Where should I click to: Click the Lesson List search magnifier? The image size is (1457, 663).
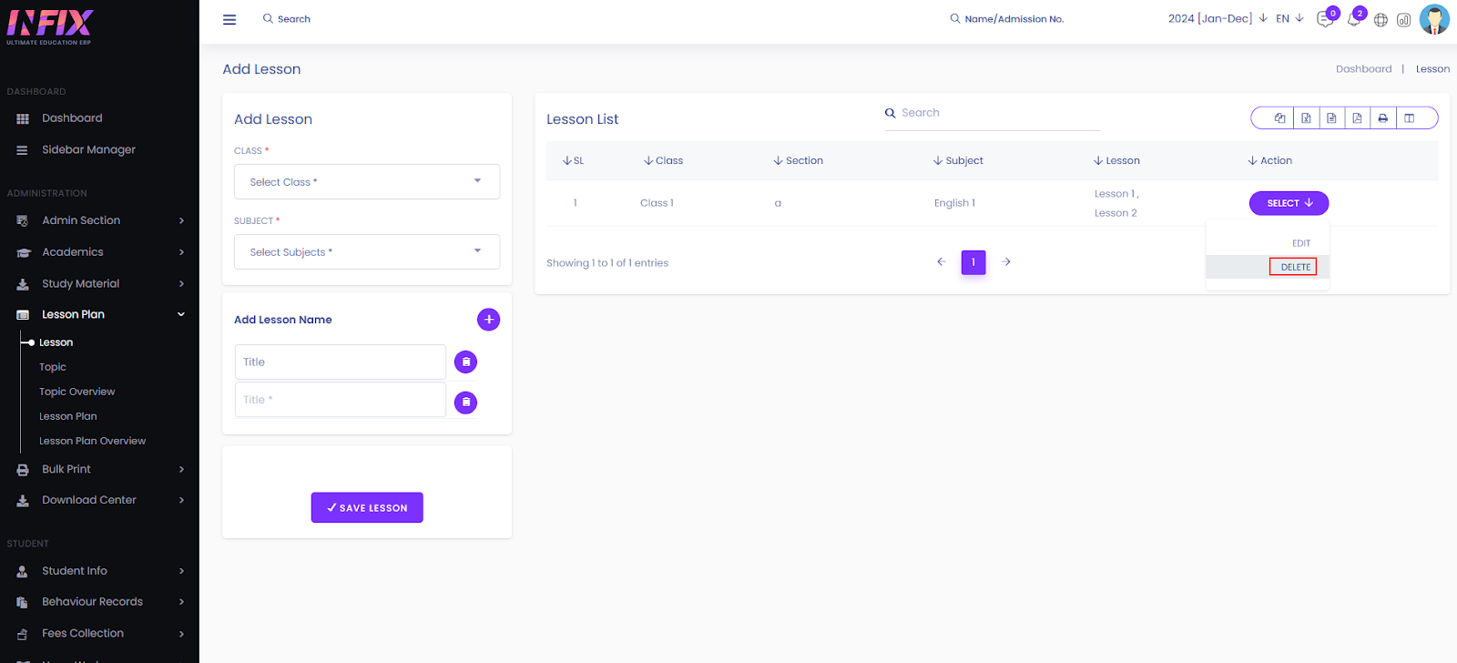[x=890, y=113]
